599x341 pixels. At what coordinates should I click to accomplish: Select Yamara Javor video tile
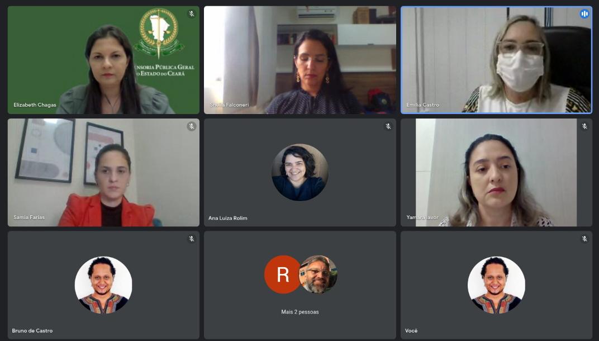tap(496, 172)
